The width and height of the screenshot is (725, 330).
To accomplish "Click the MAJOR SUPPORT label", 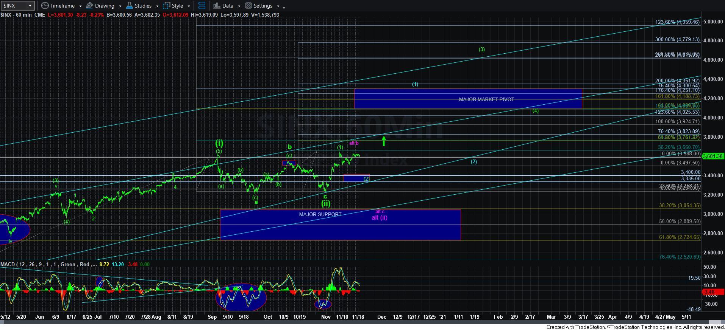I will tap(320, 214).
